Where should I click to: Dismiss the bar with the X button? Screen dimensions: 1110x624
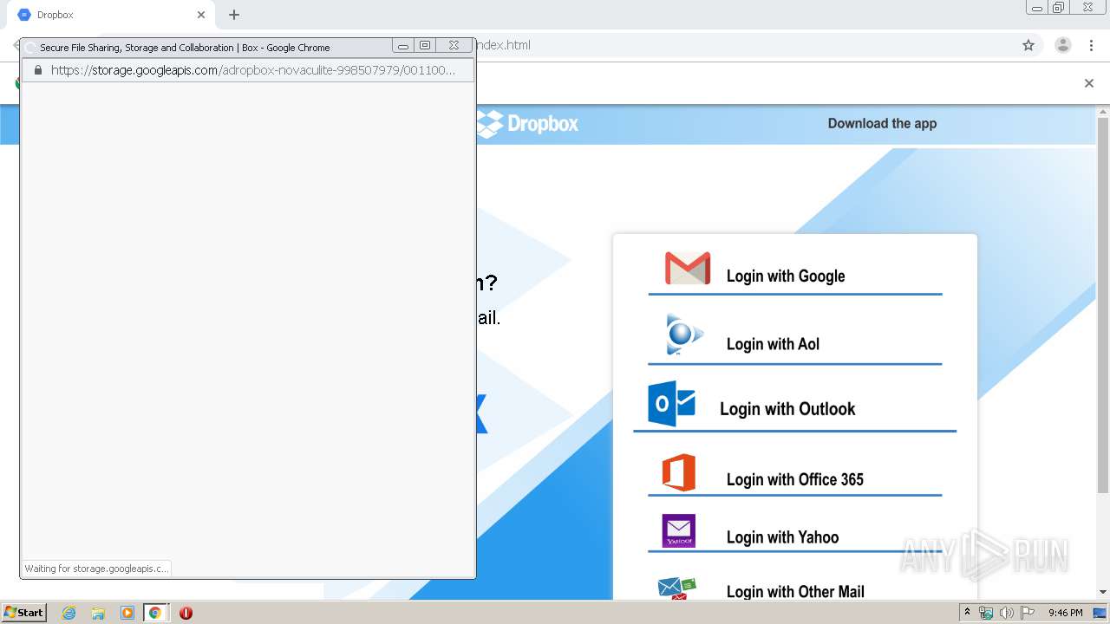tap(1089, 83)
